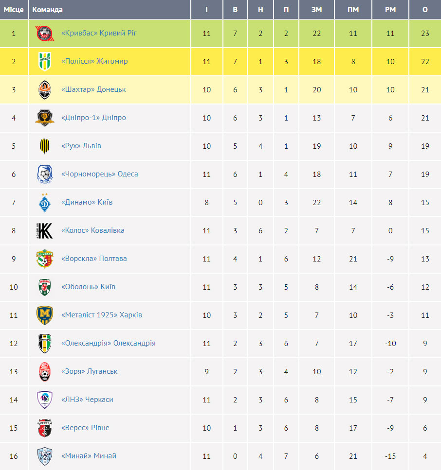This screenshot has width=441, height=470.
Task: Follow the «ЛНЗ» Черкаси link
Action: click(87, 400)
